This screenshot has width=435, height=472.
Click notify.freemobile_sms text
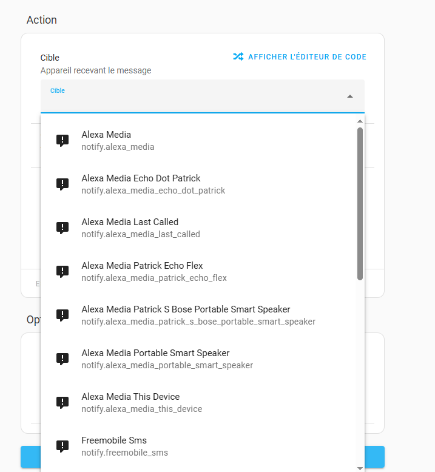124,453
